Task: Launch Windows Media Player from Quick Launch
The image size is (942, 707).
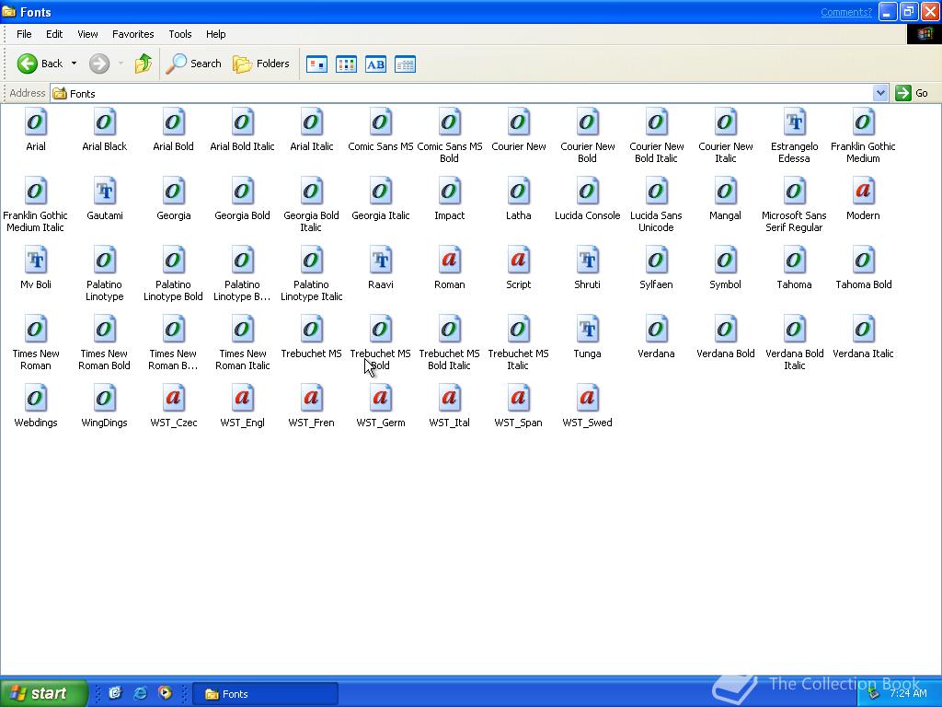Action: pyautogui.click(x=165, y=693)
